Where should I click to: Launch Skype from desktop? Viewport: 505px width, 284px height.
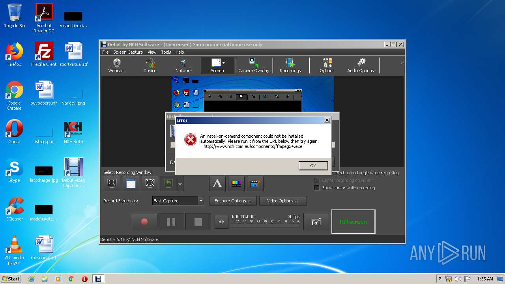14,170
